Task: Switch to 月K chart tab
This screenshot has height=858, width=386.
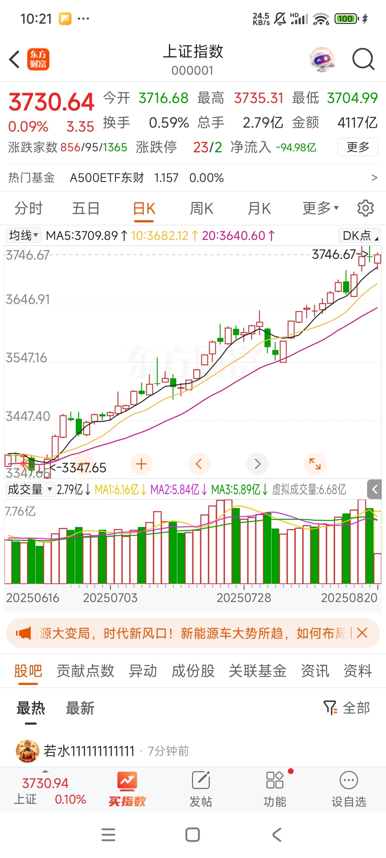Action: 259,208
